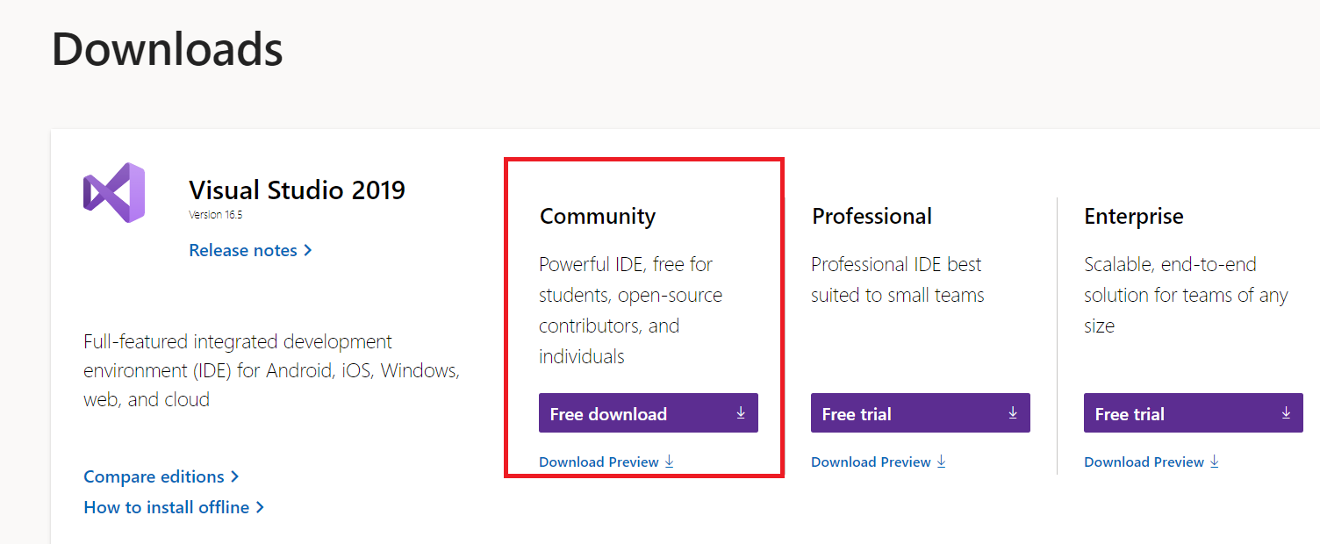This screenshot has height=544, width=1320.
Task: Click download icon beside Community Download Preview
Action: coord(670,462)
